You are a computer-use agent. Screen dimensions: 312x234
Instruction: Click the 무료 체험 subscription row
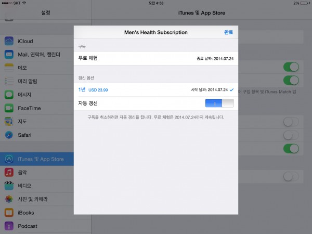156,58
